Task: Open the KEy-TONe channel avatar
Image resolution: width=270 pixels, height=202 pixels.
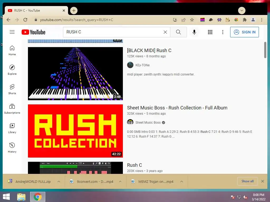Action: point(130,65)
